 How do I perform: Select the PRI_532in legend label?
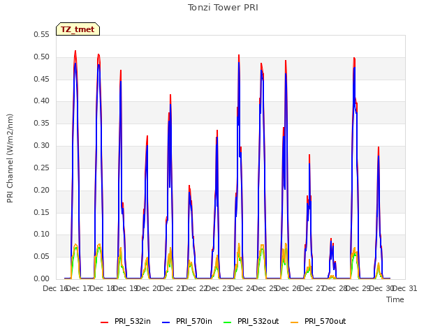(x=133, y=321)
